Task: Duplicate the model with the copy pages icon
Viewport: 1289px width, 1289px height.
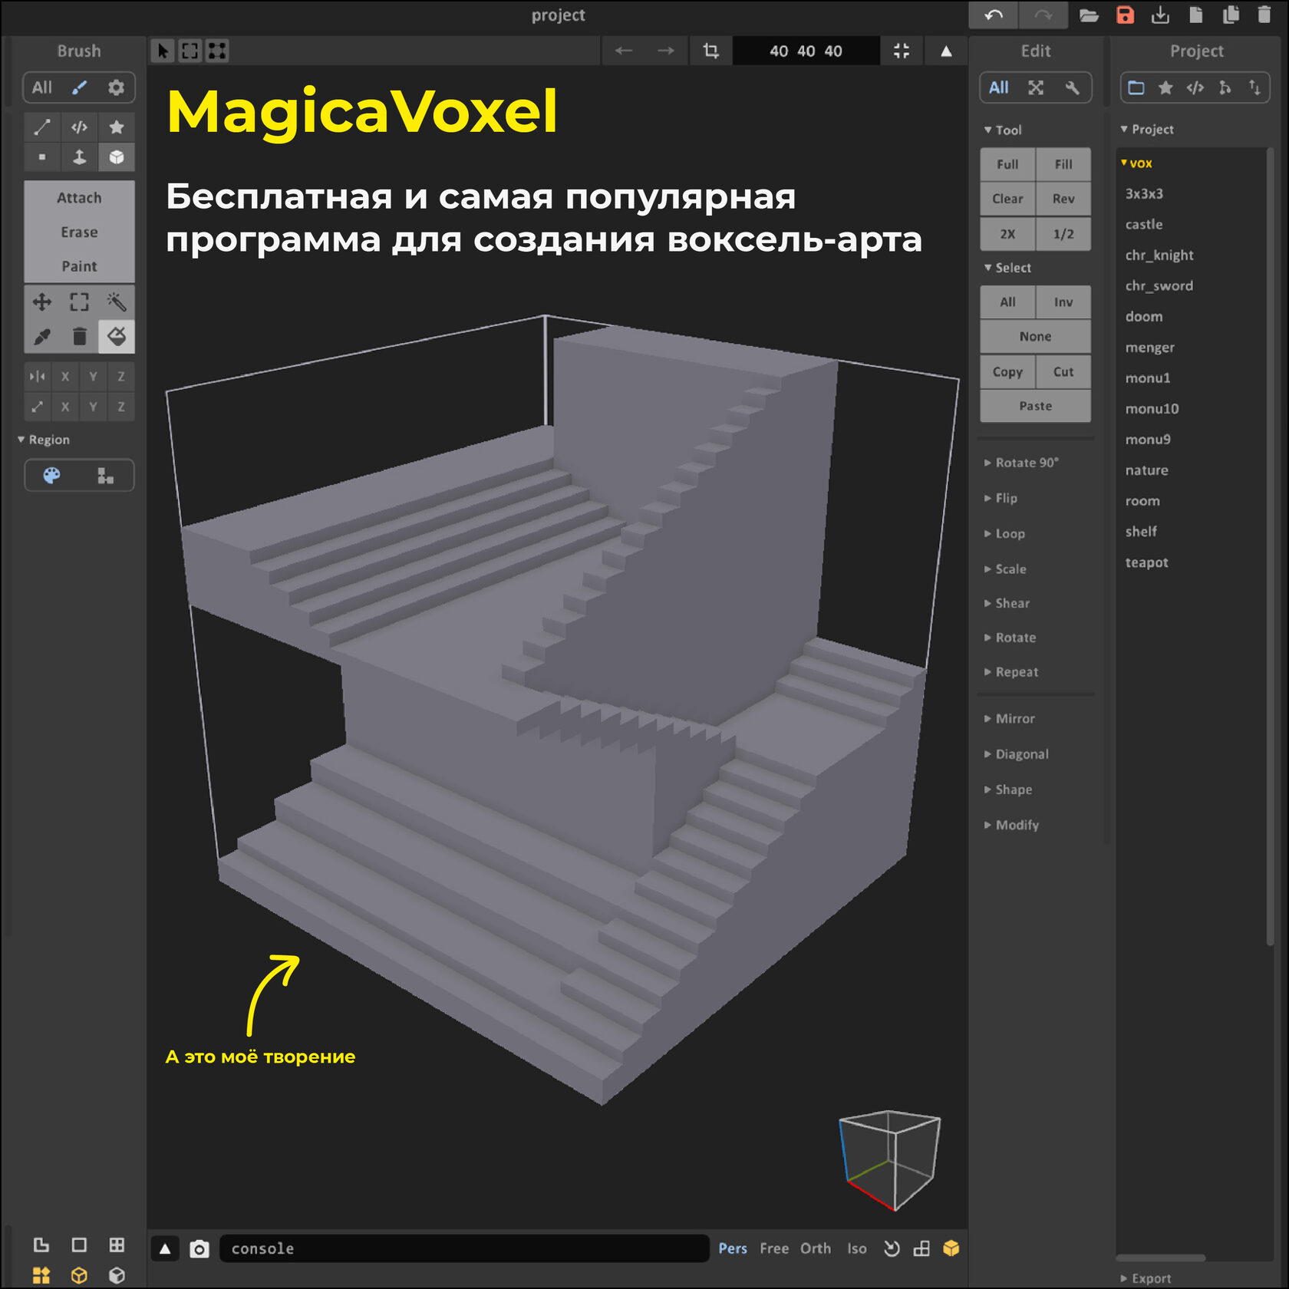Action: (x=1231, y=15)
